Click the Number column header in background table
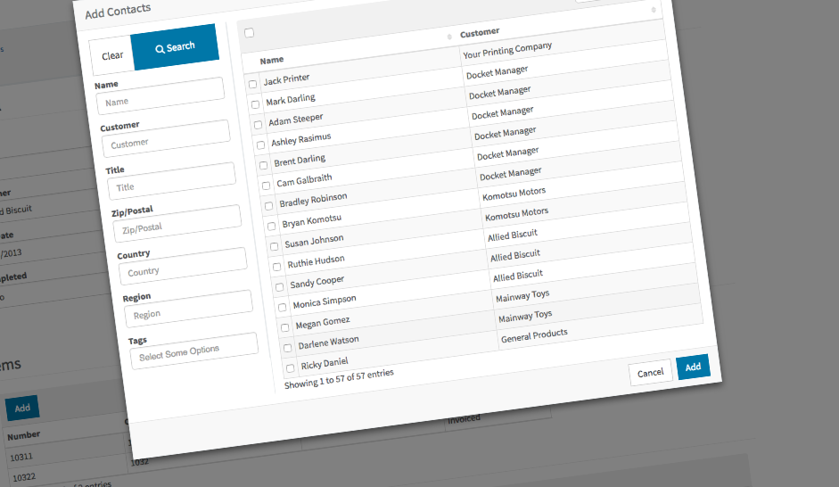 tap(23, 435)
